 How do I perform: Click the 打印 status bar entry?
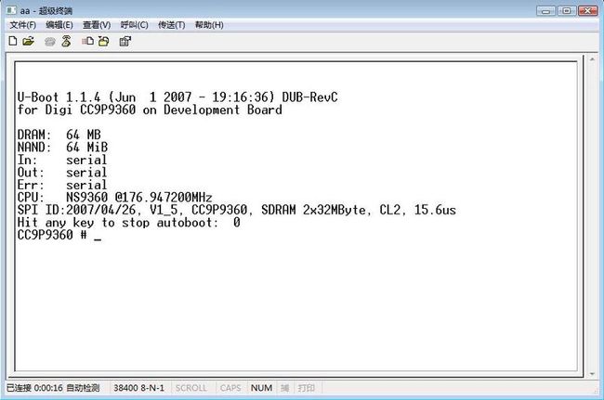pos(307,388)
